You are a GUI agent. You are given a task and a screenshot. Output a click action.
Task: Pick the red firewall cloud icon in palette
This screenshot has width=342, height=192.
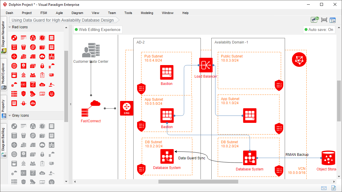tap(33, 103)
